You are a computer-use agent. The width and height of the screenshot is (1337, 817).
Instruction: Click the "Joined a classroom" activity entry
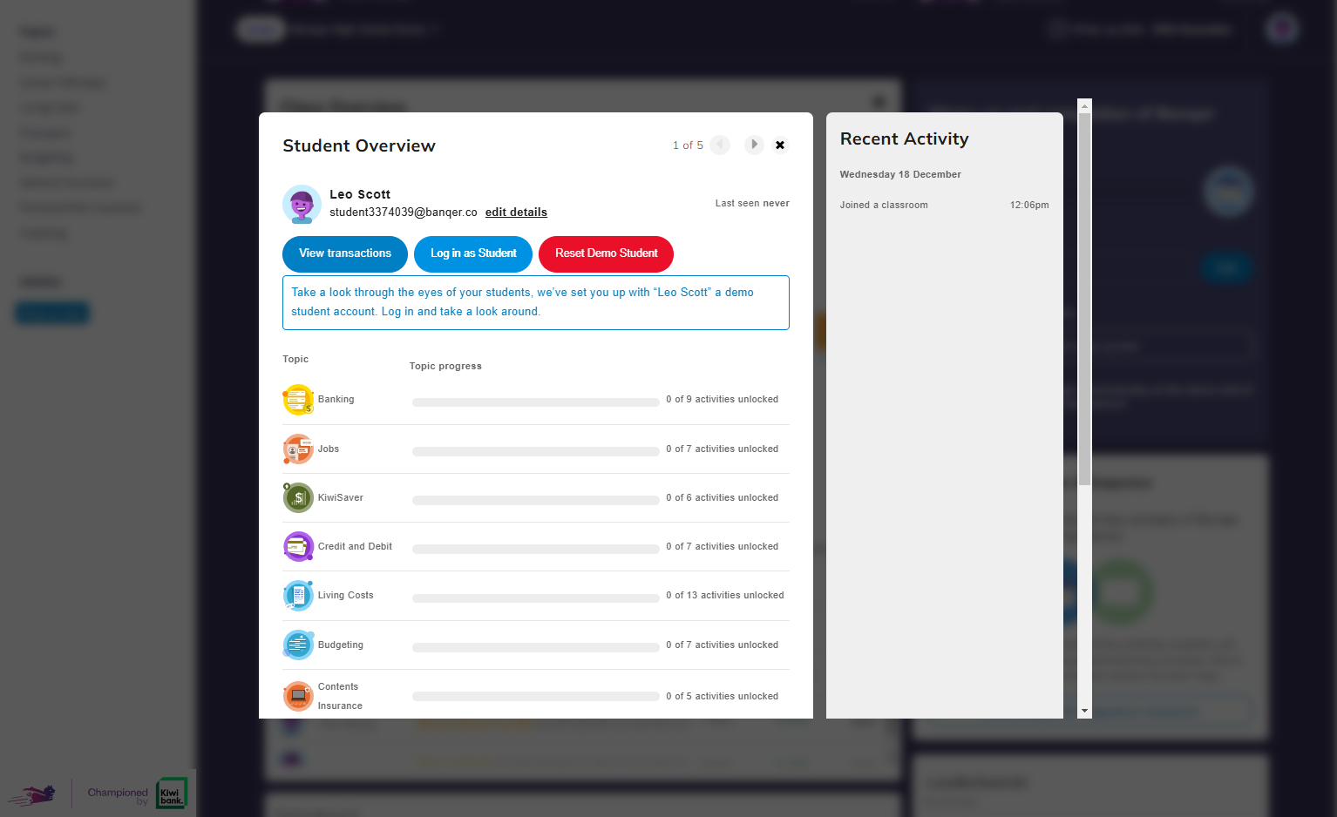(x=884, y=206)
